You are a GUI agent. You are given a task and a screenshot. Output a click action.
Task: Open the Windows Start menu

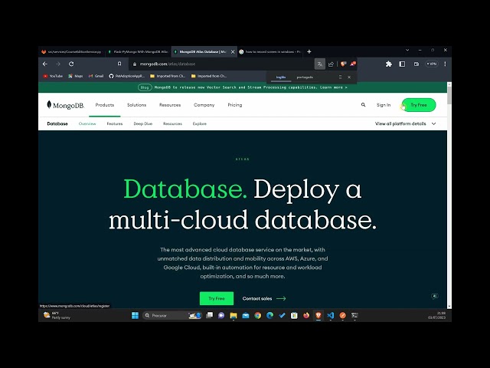click(x=135, y=315)
